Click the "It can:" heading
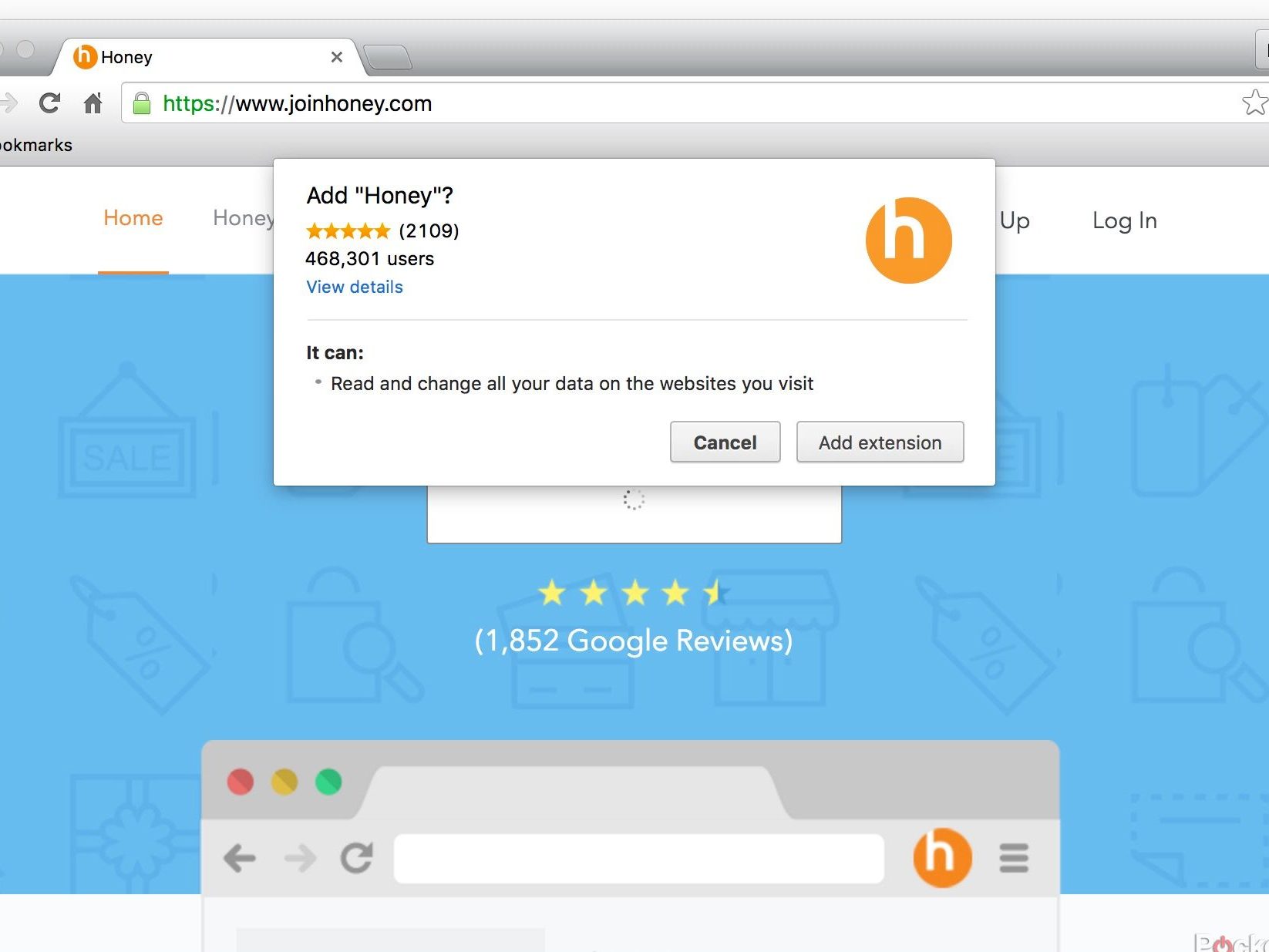This screenshot has width=1269, height=952. tap(335, 353)
